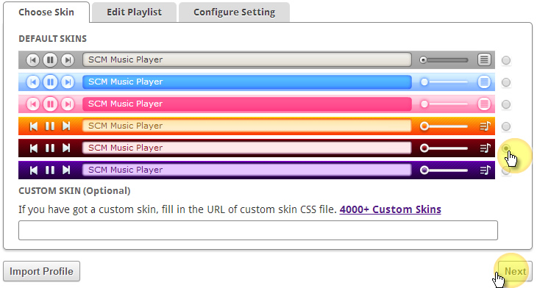Click blue skin SCM Music Player title
537x288 pixels.
pos(125,82)
